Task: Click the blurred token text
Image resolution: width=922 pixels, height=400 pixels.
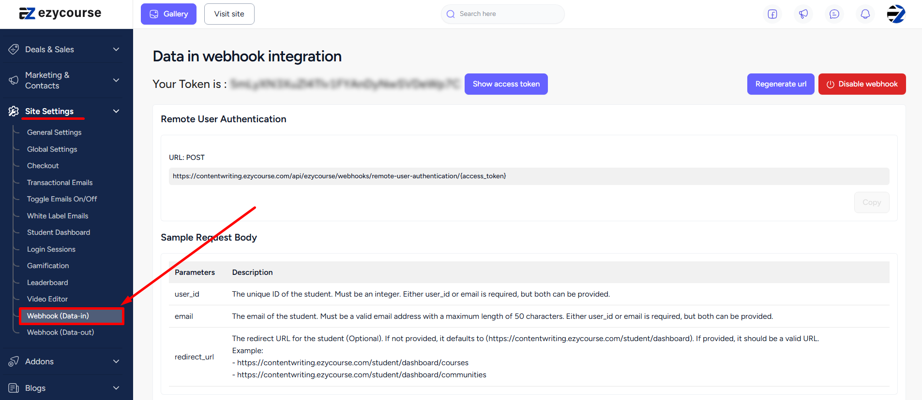Action: pos(345,84)
